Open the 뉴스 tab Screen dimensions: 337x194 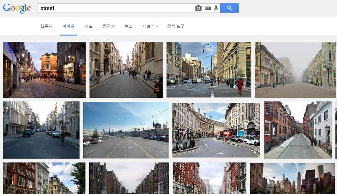click(x=129, y=26)
